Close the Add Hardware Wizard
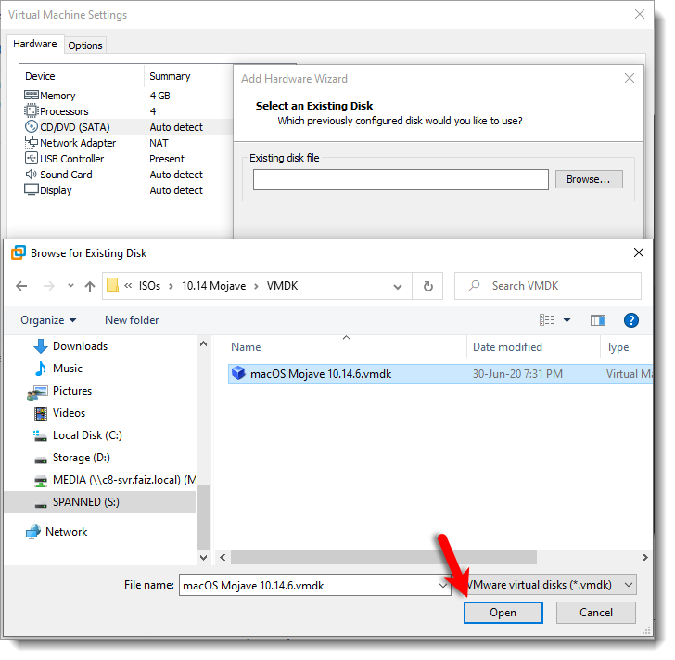Screen dimensions: 675x660 point(630,78)
